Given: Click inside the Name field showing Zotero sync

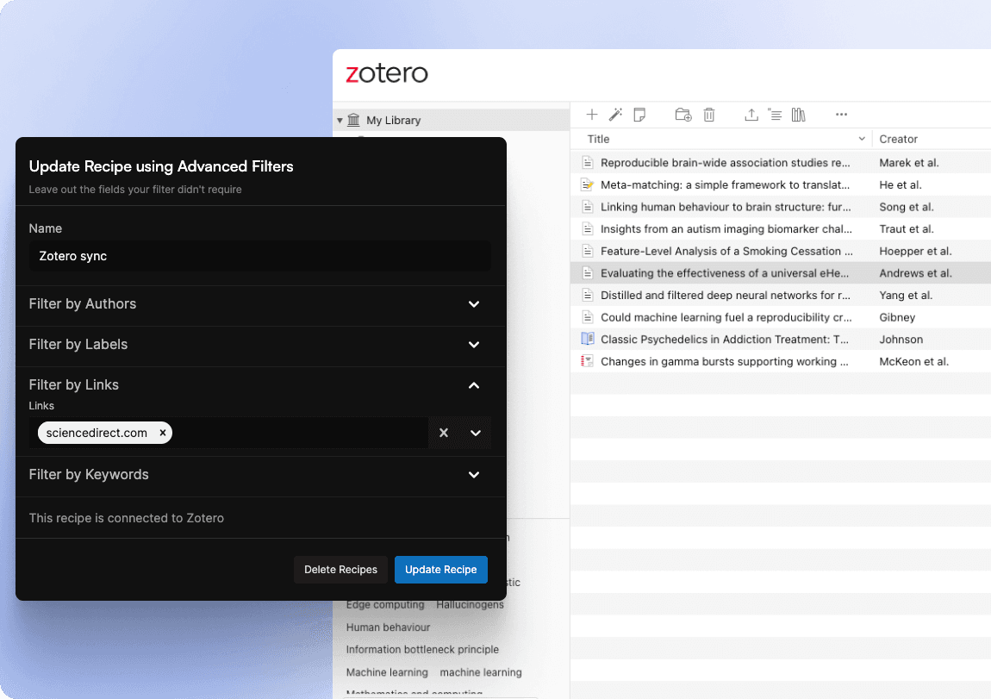Looking at the screenshot, I should [259, 256].
